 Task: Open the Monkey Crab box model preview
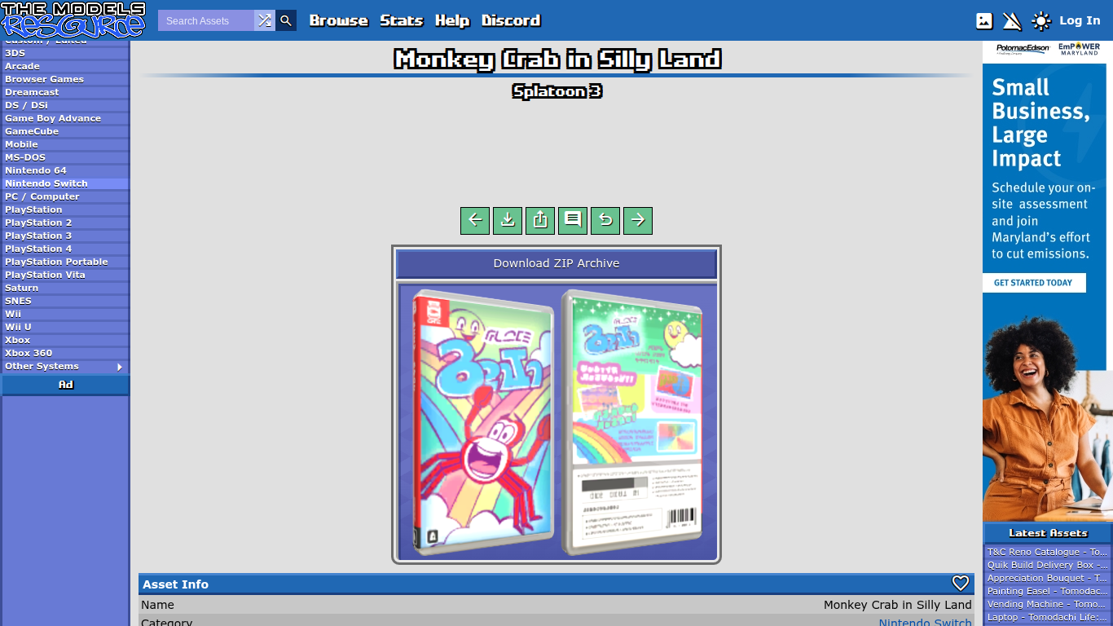coord(556,421)
